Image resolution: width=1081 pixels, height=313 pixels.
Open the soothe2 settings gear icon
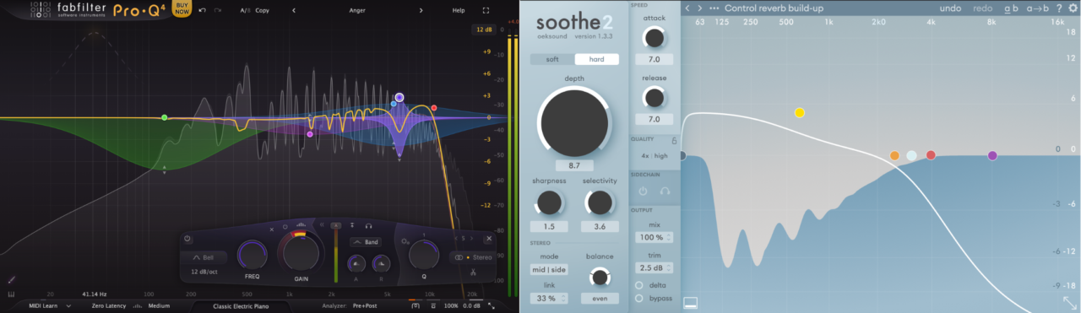[x=1073, y=8]
